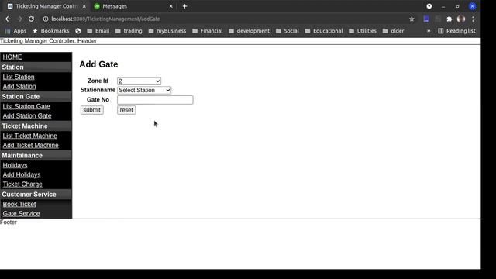
Task: Open the Chrome three-dot menu
Action: click(473, 19)
